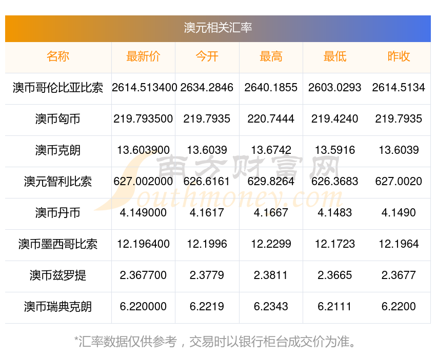Image resolution: width=436 pixels, height=358 pixels.
Task: Click the disclaimer footnote about 汇率数据仅供参考
Action: point(215,342)
